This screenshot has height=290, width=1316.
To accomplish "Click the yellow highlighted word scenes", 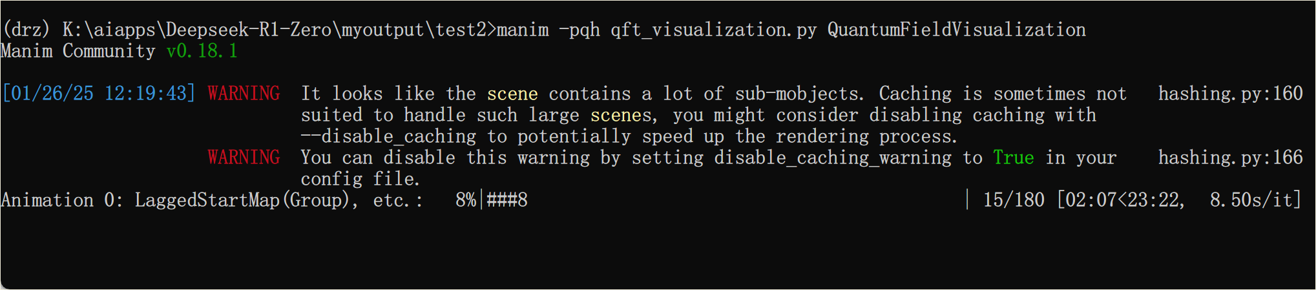I will coord(621,115).
